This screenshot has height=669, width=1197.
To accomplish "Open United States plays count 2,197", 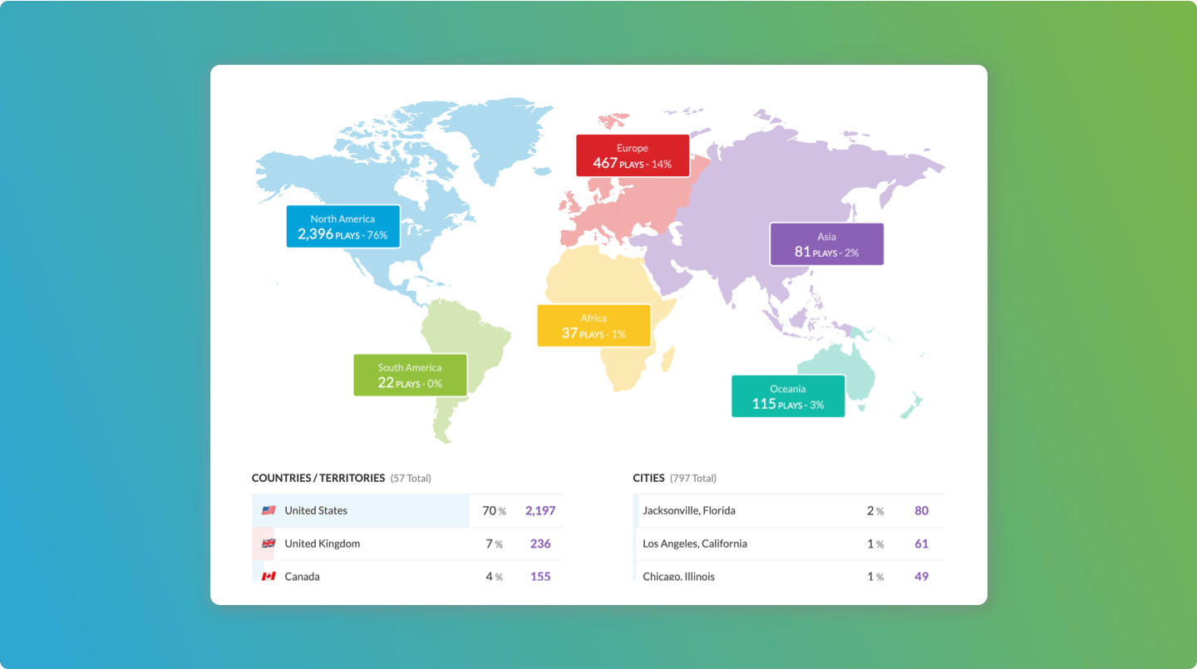I will [x=540, y=509].
